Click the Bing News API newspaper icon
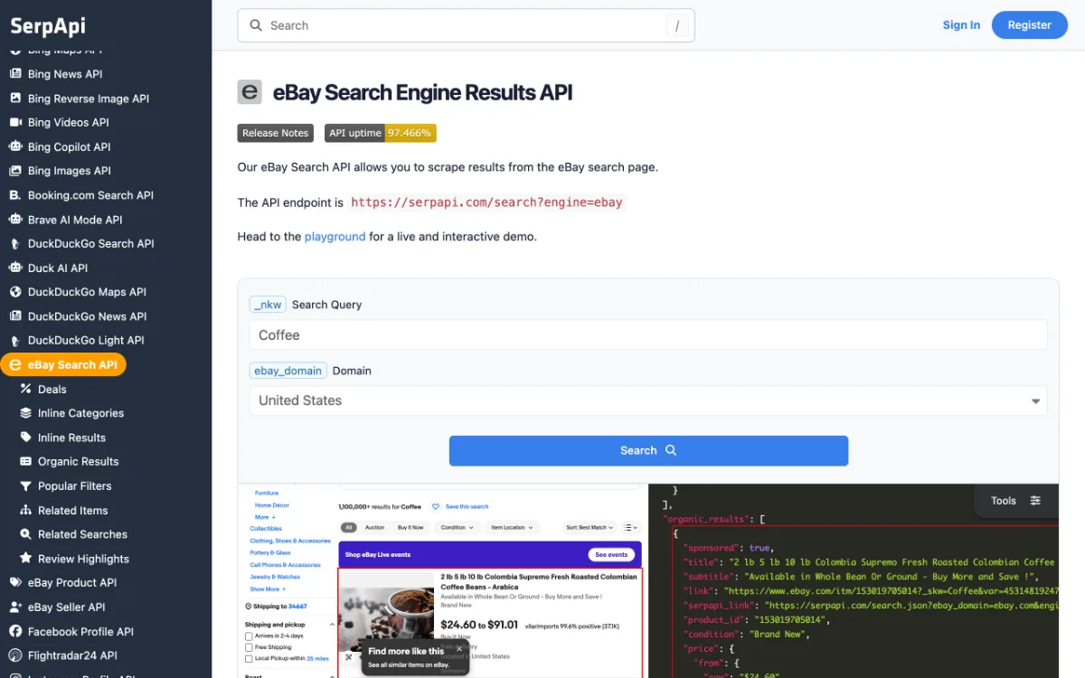1085x678 pixels. pyautogui.click(x=15, y=74)
